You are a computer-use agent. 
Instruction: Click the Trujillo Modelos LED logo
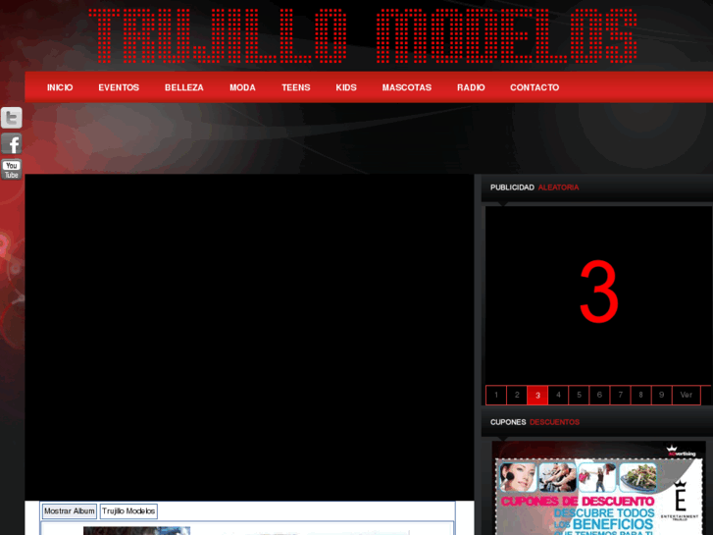coord(363,36)
